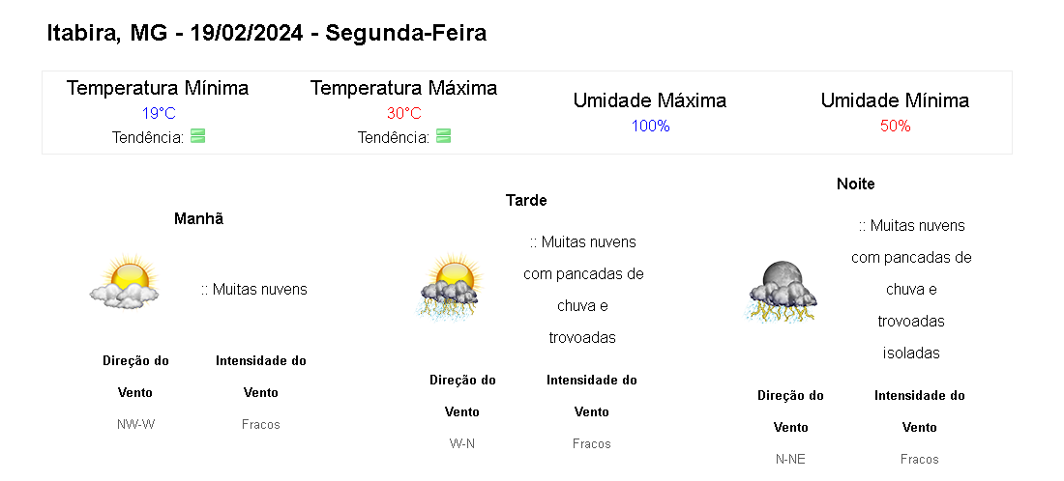This screenshot has width=1064, height=481.
Task: Click the Tarde period heading
Action: click(x=526, y=200)
